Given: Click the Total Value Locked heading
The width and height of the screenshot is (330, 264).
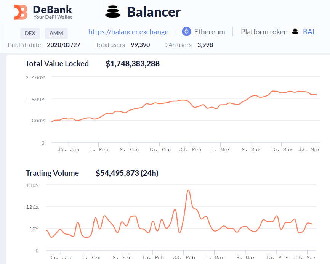Looking at the screenshot, I should tap(57, 64).
